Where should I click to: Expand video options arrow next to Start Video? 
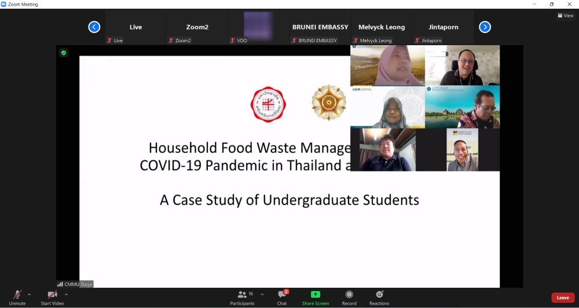pos(67,294)
